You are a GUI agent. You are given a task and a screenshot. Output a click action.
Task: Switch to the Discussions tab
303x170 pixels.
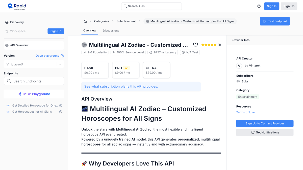tap(111, 31)
